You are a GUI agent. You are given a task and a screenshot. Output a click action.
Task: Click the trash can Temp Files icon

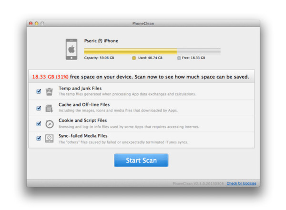tap(50, 91)
